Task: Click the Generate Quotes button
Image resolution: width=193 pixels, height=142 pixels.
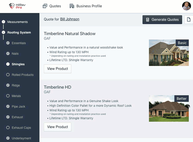Action: [x=162, y=20]
